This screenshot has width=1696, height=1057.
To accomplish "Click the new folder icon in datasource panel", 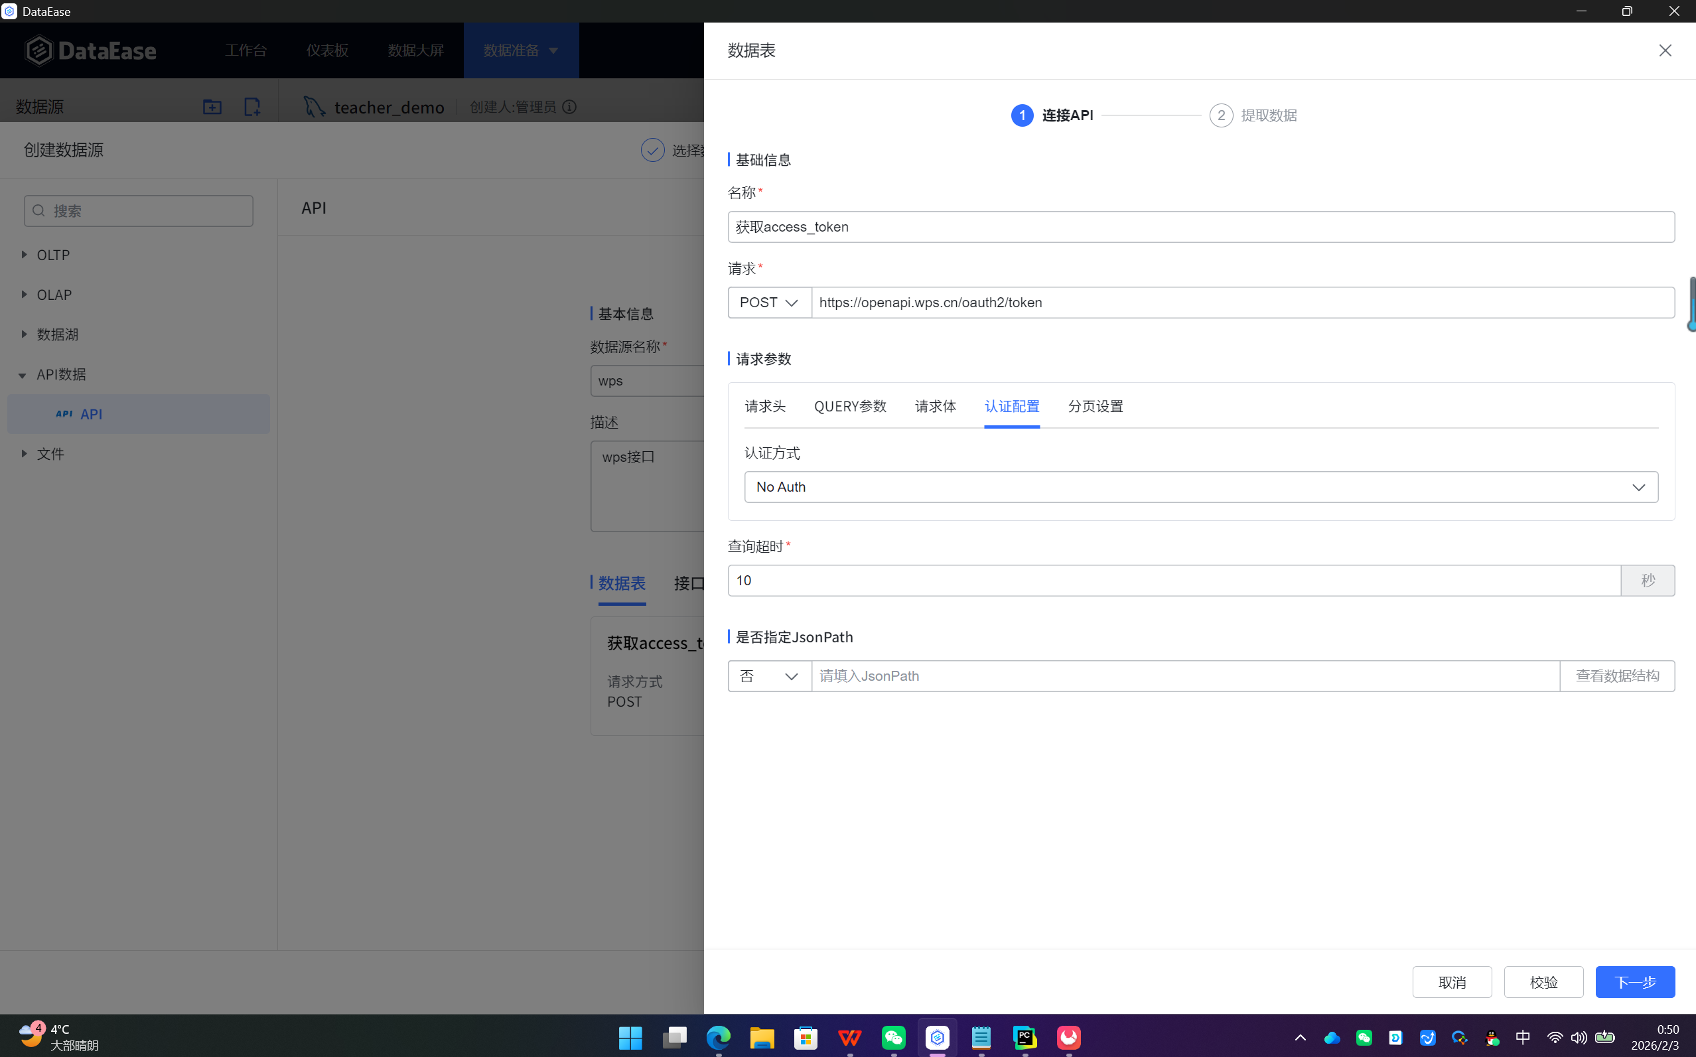I will pos(212,107).
